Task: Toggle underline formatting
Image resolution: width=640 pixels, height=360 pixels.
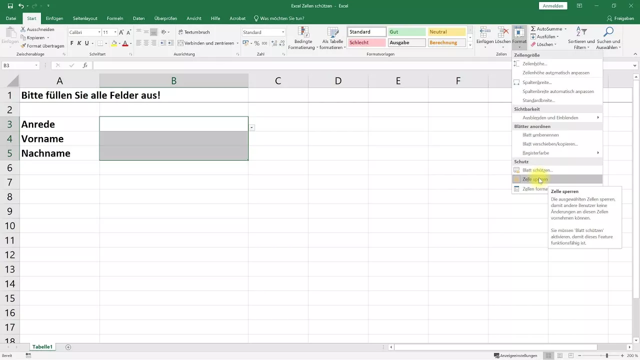Action: pyautogui.click(x=86, y=43)
